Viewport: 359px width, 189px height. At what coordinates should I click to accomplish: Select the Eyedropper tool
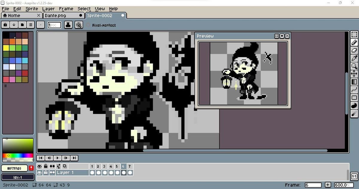354,58
